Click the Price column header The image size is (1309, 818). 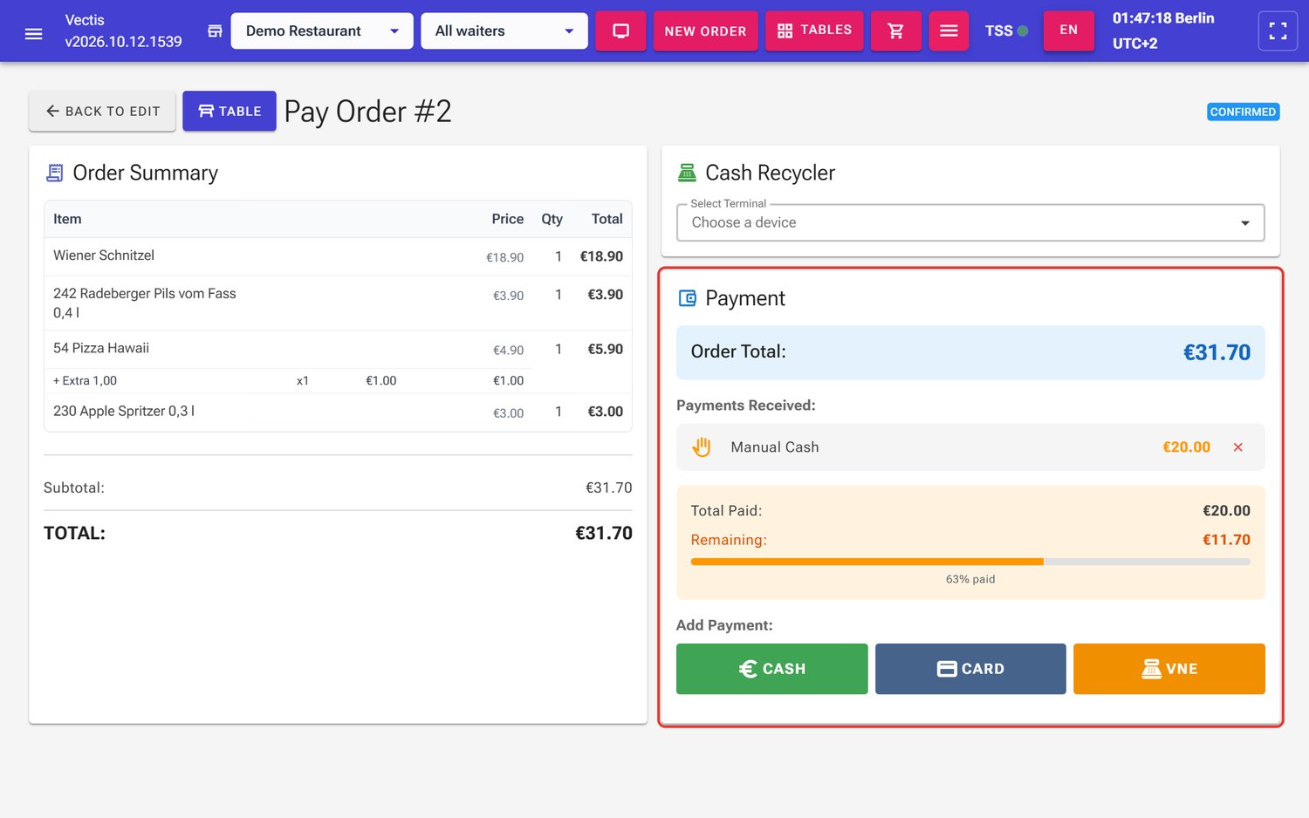[x=507, y=219]
